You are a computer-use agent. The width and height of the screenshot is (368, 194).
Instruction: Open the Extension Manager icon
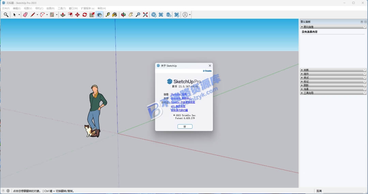click(x=177, y=15)
